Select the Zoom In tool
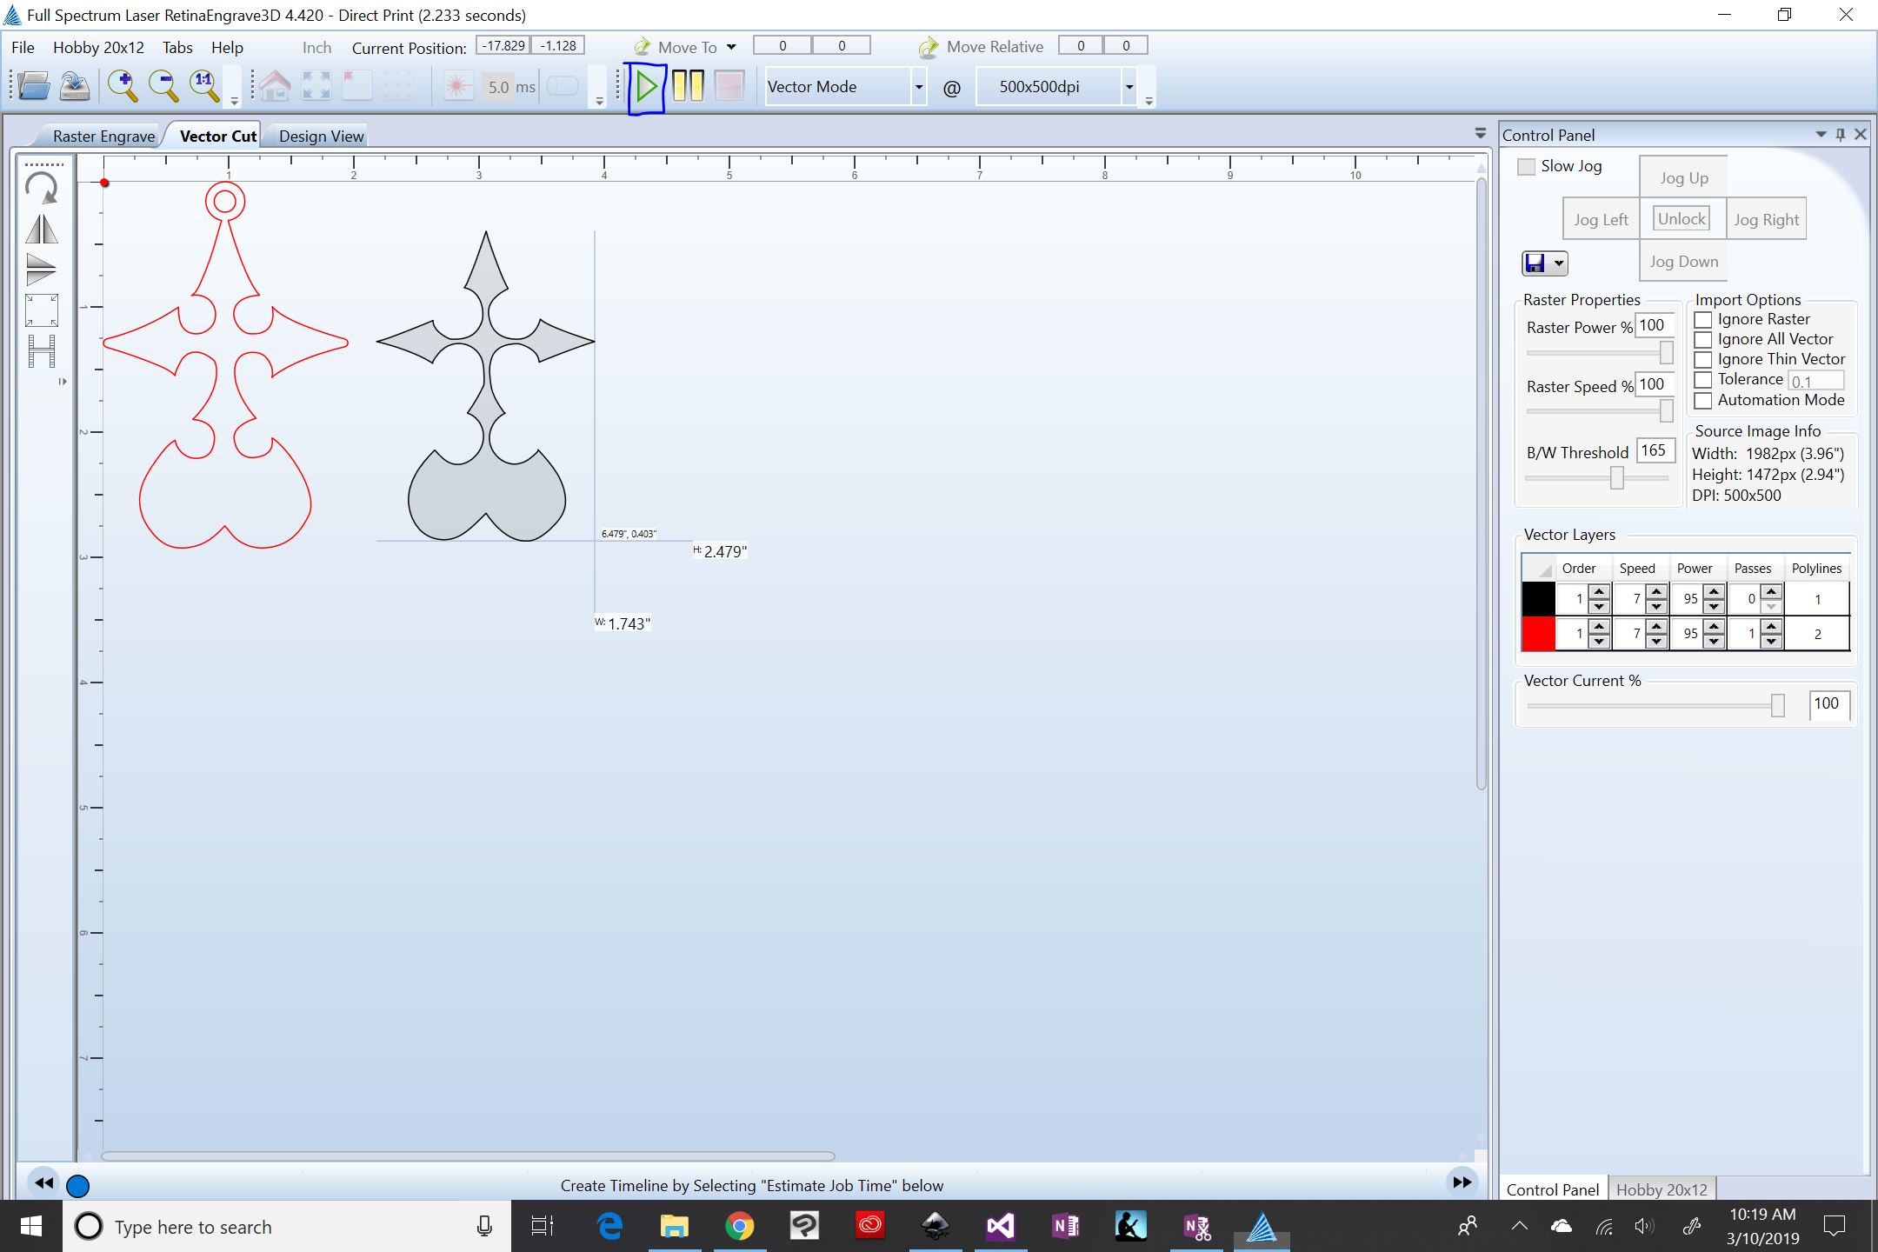 (x=124, y=87)
